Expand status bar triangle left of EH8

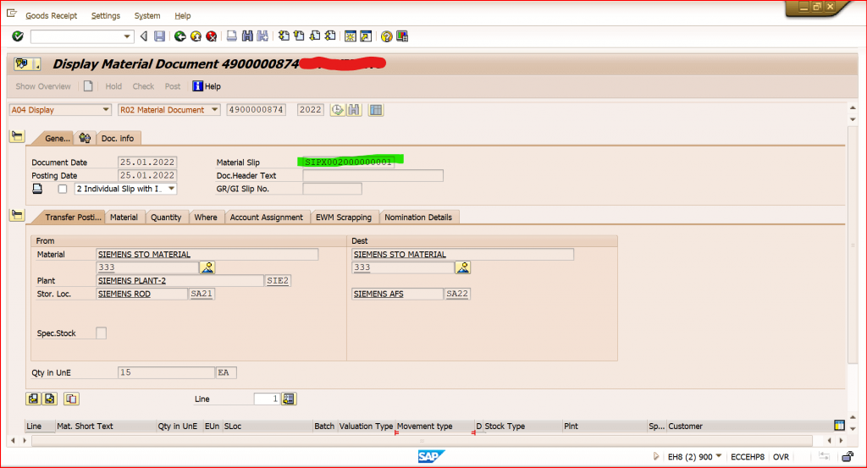(656, 456)
